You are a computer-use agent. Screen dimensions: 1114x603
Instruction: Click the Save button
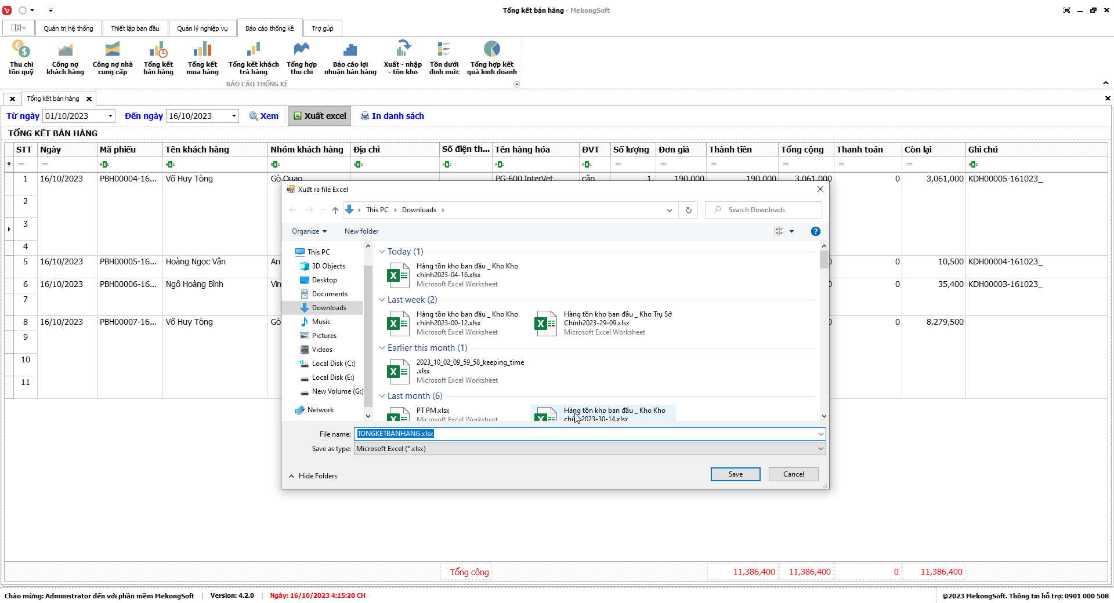coord(735,474)
